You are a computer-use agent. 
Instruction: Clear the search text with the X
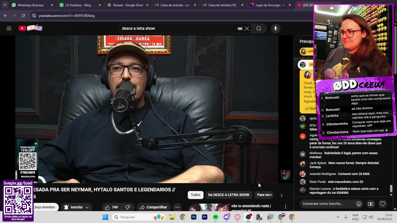click(247, 28)
